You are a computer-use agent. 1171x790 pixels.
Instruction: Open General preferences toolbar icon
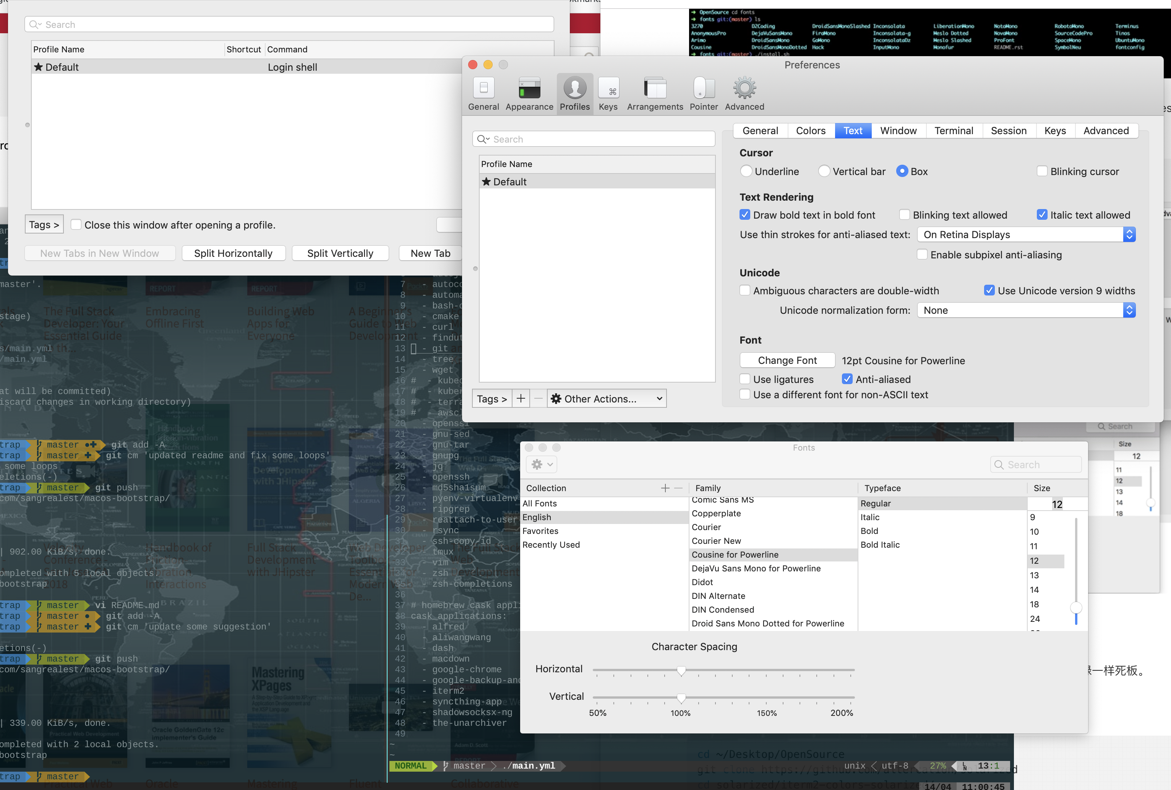tap(483, 94)
